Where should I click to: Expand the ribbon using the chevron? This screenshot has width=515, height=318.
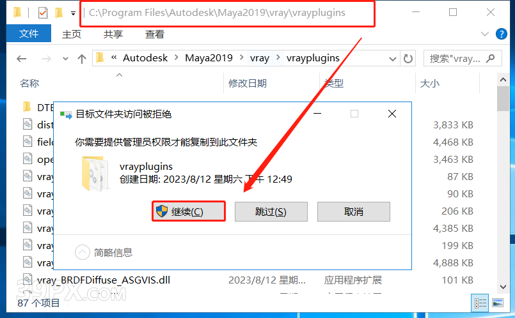485,34
